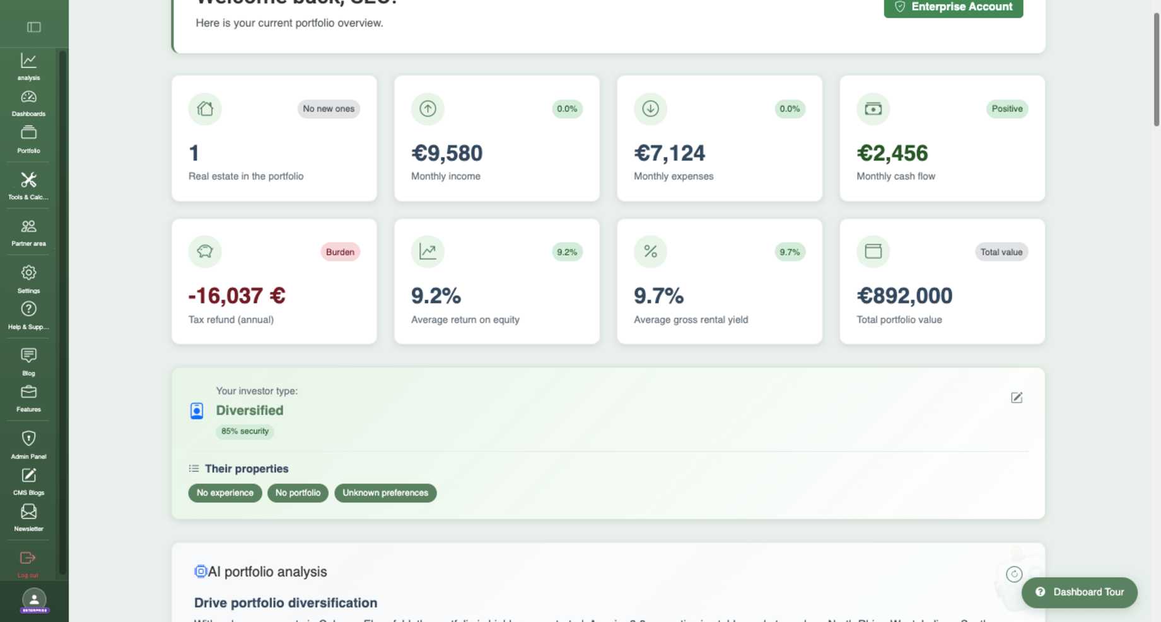The height and width of the screenshot is (622, 1161).
Task: Click the 85% security badge
Action: click(245, 431)
